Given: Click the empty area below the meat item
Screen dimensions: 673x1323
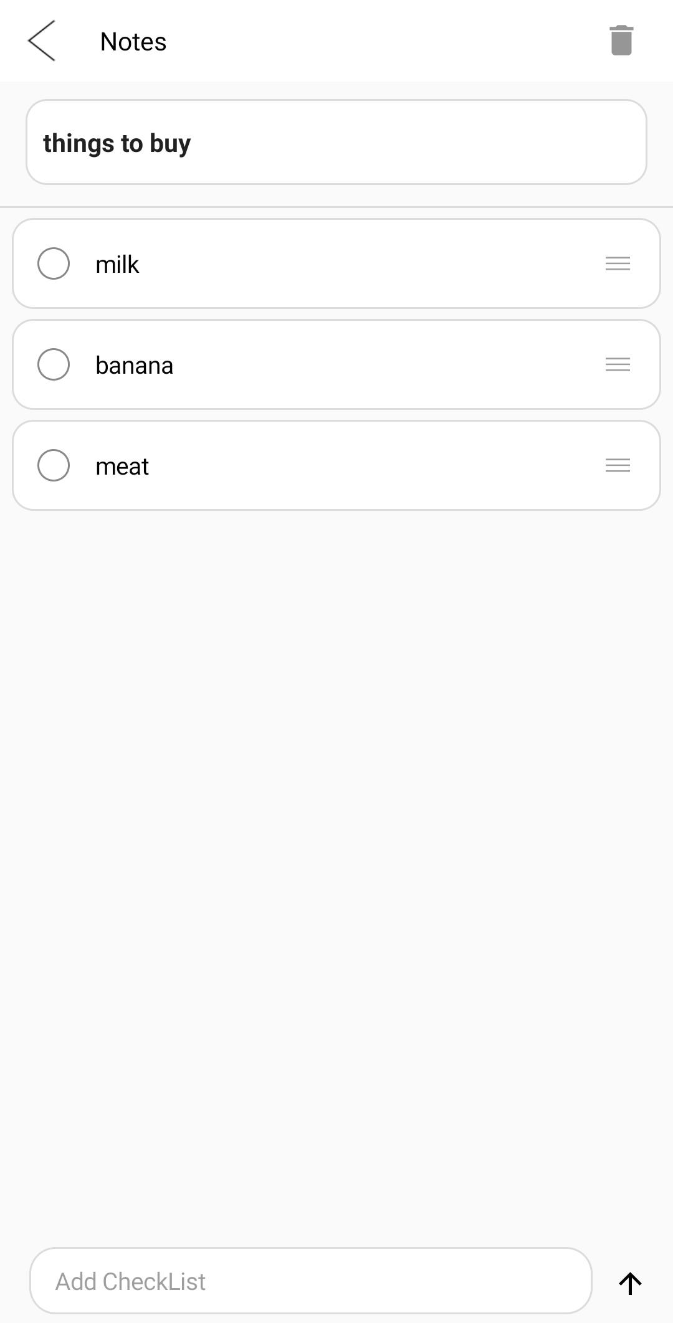Looking at the screenshot, I should tap(336, 810).
